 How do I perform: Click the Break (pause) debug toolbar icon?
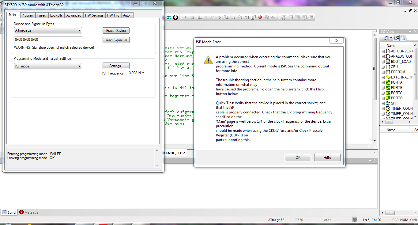click(206, 17)
